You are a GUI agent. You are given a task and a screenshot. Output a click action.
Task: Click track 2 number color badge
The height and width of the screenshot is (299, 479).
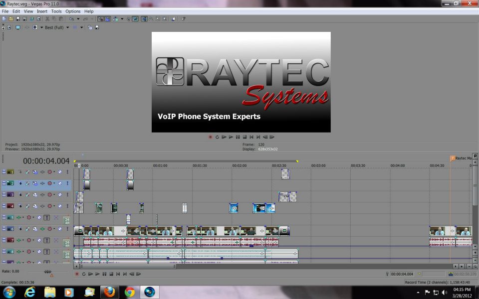click(10, 183)
